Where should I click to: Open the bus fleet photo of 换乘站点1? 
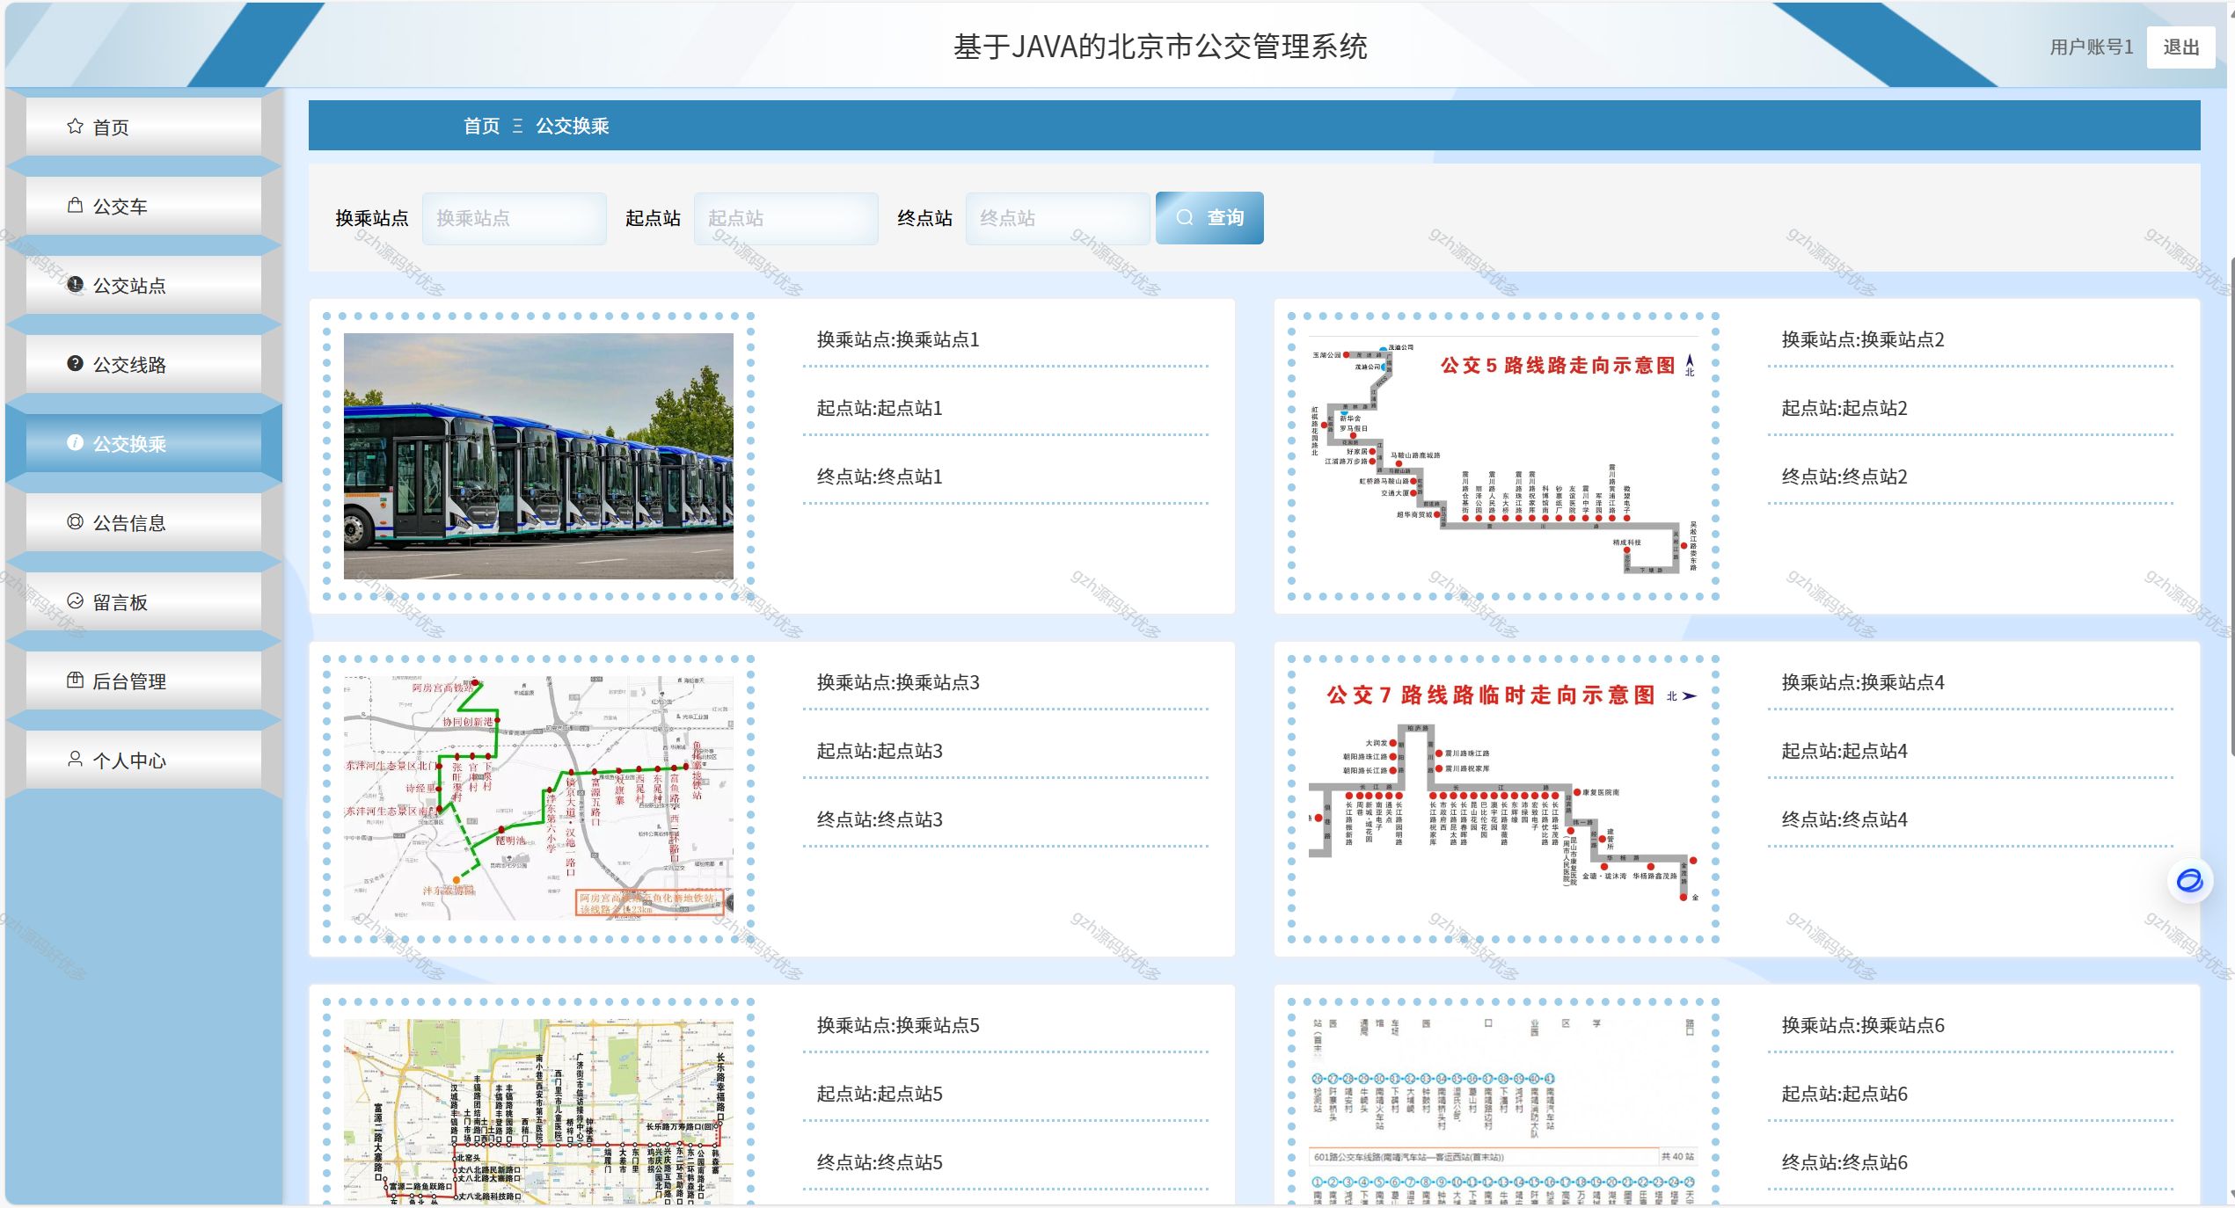[x=538, y=455]
